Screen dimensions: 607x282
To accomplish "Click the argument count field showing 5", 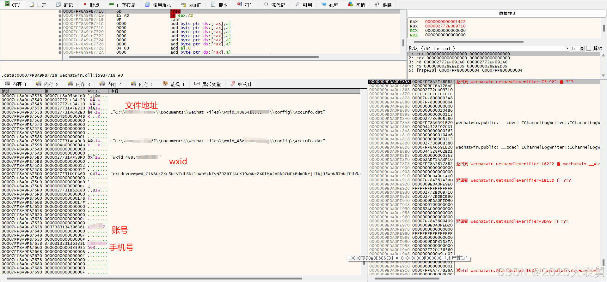I will point(576,48).
